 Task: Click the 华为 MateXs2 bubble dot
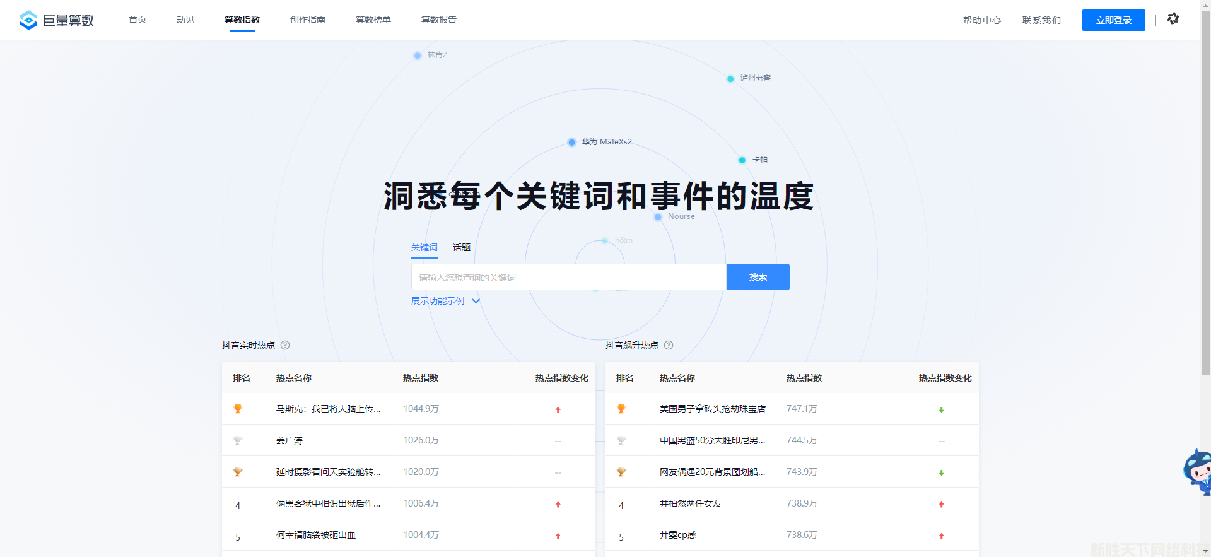(x=571, y=143)
